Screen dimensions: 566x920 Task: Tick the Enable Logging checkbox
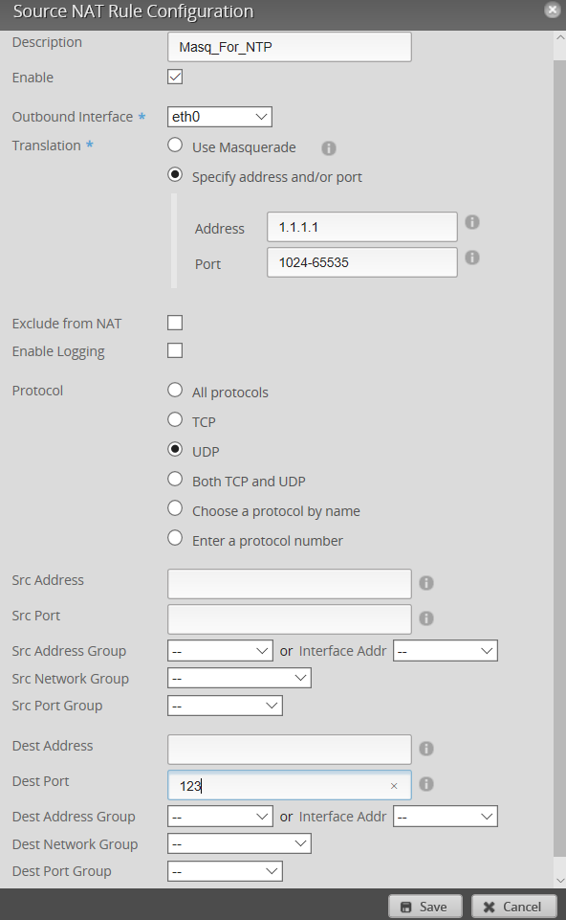pyautogui.click(x=175, y=350)
